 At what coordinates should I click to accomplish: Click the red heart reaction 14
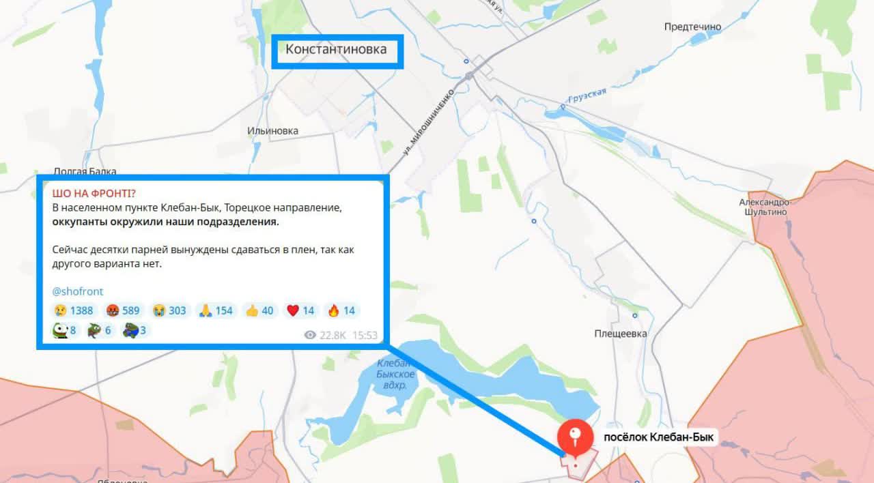coord(300,310)
